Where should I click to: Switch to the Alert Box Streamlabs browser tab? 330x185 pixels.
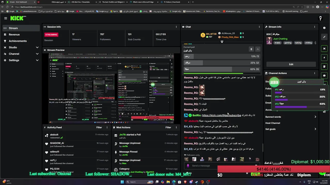point(82,2)
